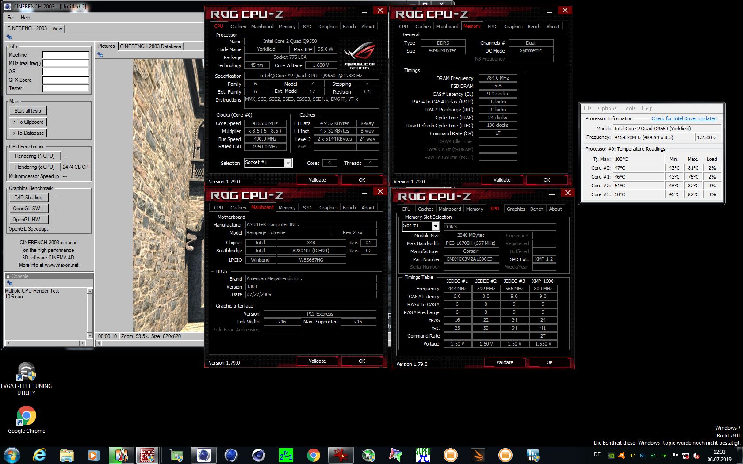Open the Selection Socket #1 dropdown
Image resolution: width=743 pixels, height=464 pixels.
coord(268,163)
